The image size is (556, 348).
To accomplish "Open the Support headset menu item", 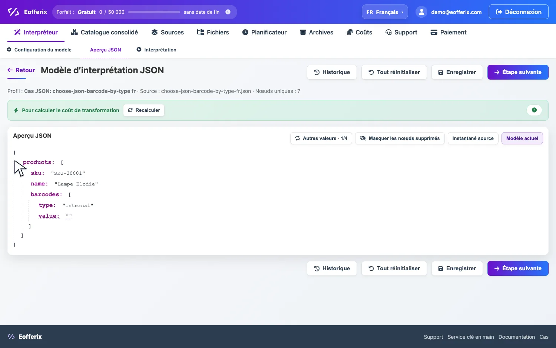I will 401,32.
